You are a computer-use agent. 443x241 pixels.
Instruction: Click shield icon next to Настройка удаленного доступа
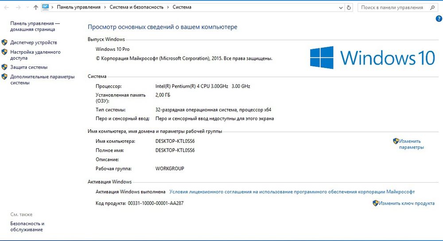click(x=4, y=52)
